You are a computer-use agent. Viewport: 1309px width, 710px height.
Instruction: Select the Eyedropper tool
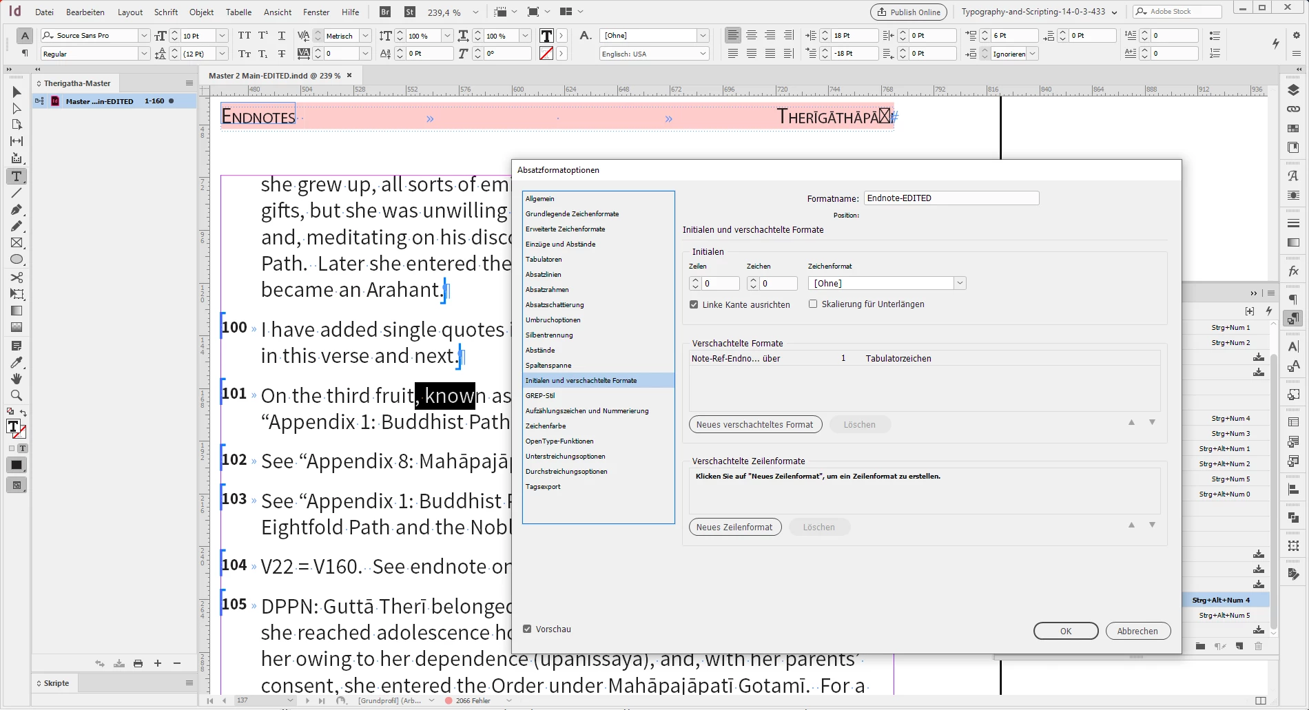(17, 362)
